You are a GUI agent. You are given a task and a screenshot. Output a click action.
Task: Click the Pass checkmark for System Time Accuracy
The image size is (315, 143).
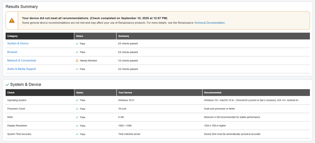tap(77, 134)
